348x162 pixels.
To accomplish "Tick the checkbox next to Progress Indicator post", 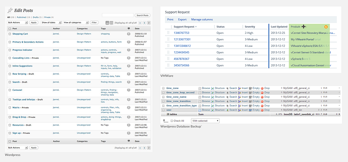I will pos(10,50).
